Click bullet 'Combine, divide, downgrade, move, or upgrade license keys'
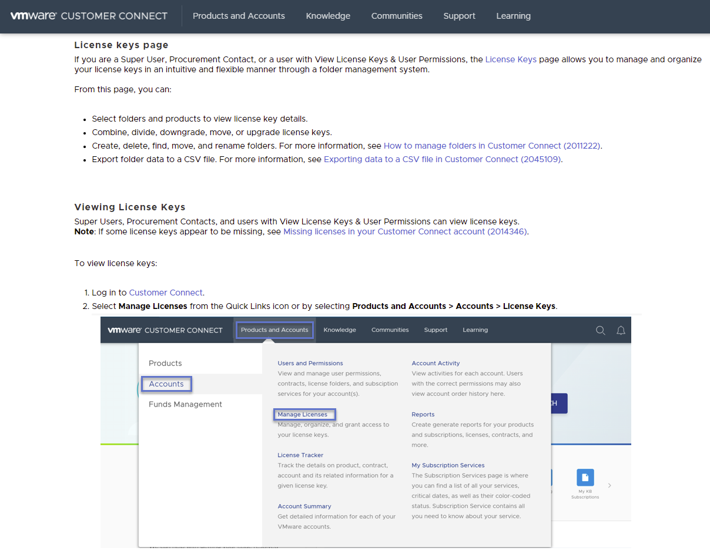The width and height of the screenshot is (710, 551). coord(212,132)
